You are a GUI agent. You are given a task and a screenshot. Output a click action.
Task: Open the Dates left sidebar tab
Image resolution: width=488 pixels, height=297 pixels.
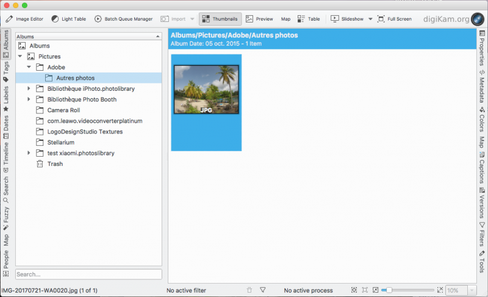(x=6, y=127)
